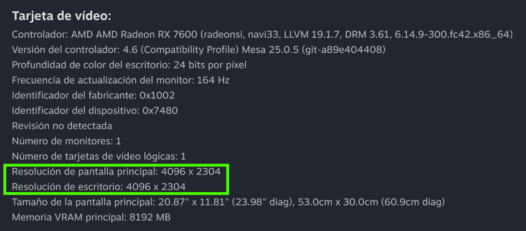This screenshot has width=526, height=231.
Task: Click the 24 bits por píxel value
Action: (x=210, y=65)
